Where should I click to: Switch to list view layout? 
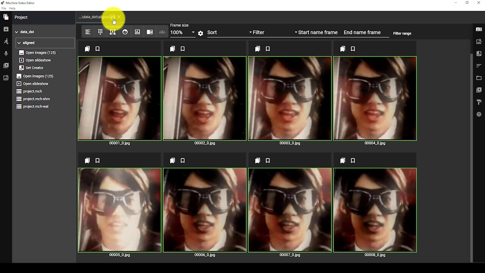pos(88,32)
